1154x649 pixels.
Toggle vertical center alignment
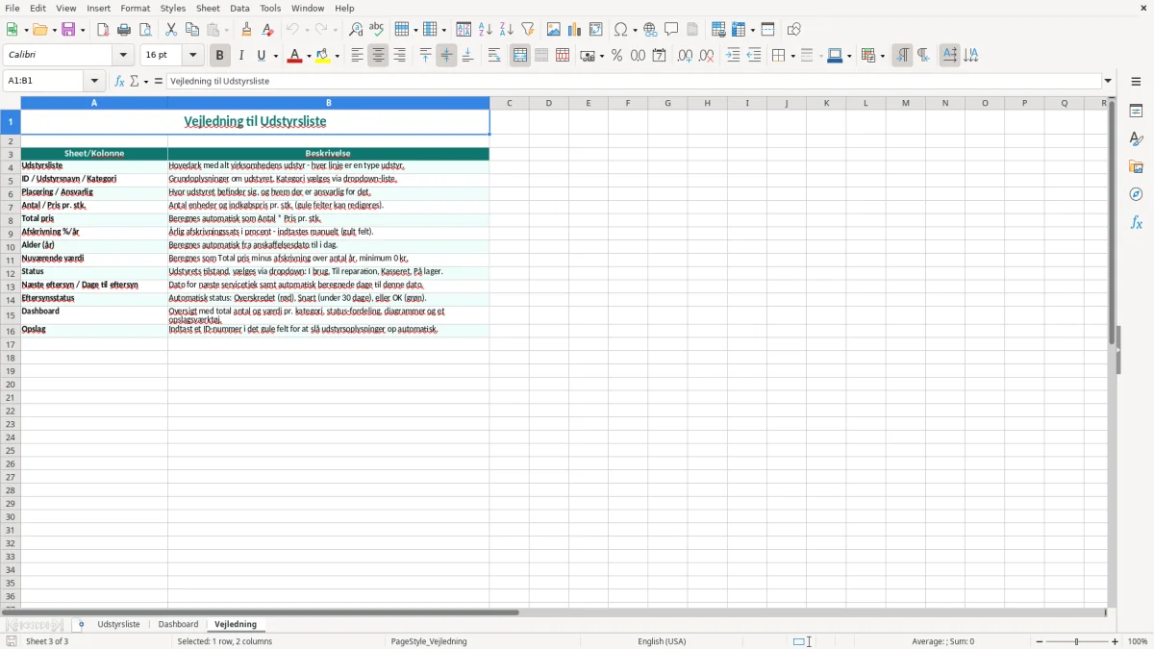(x=446, y=56)
